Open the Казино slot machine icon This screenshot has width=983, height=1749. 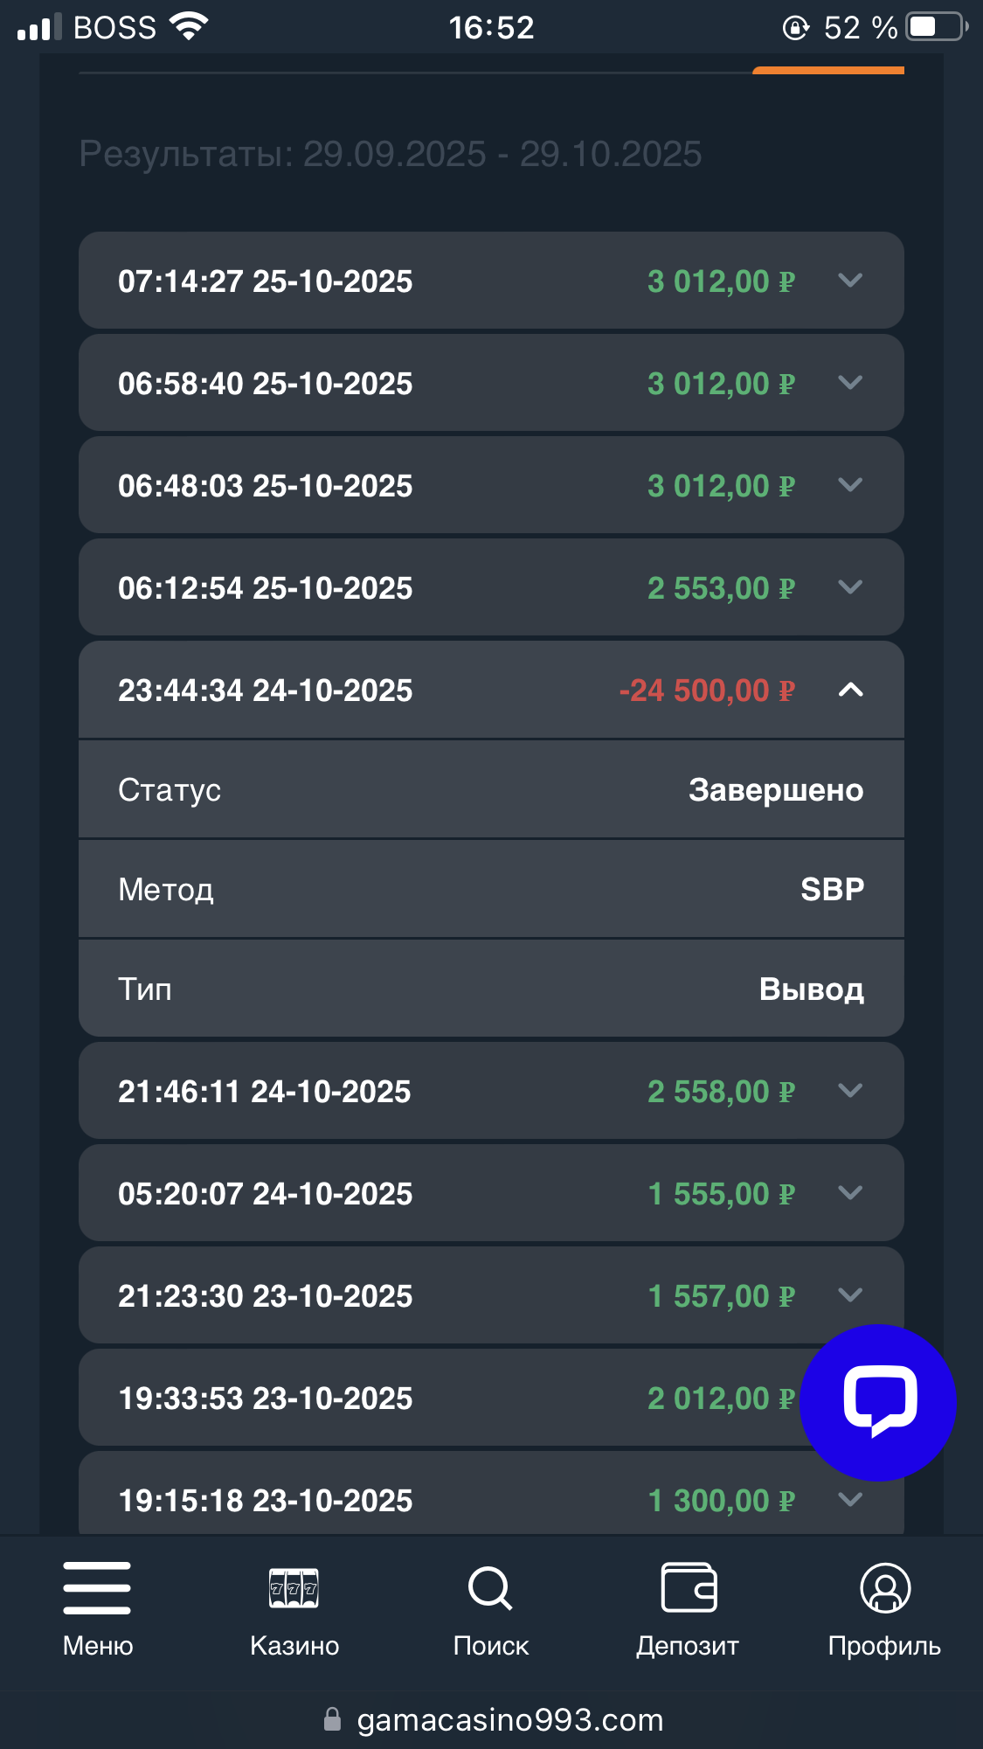point(294,1588)
